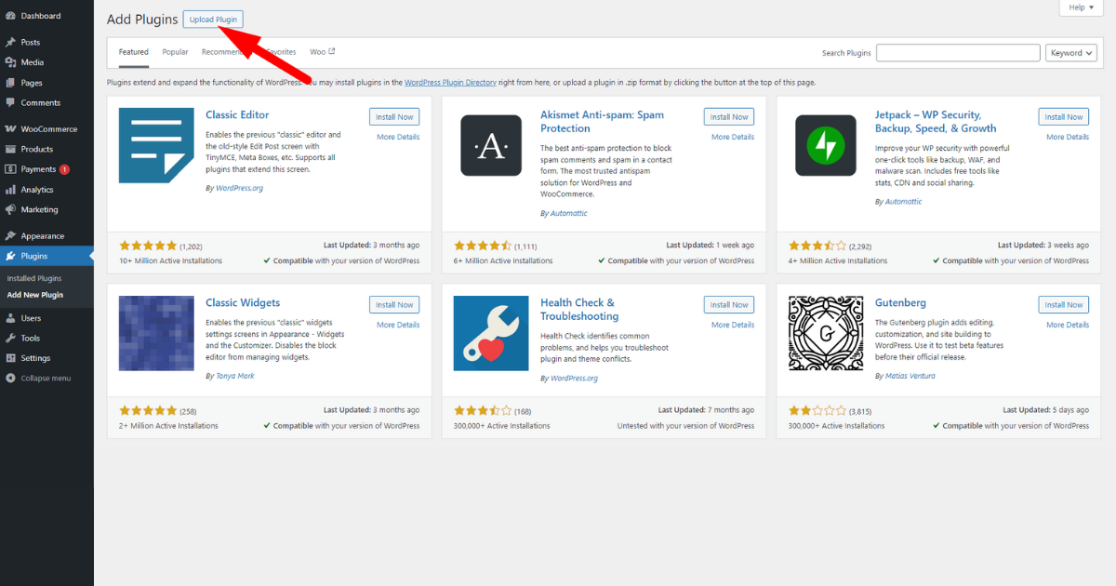
Task: Click the Classic Editor title link
Action: [x=237, y=115]
